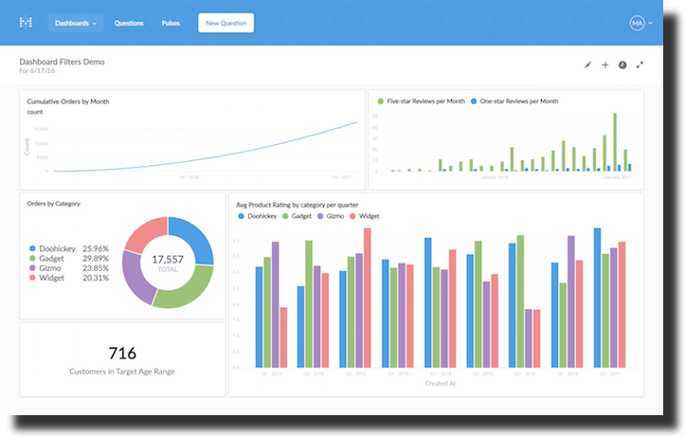Click the red Widget bar in Q3 - 2015
The image size is (685, 437).
coord(368,298)
